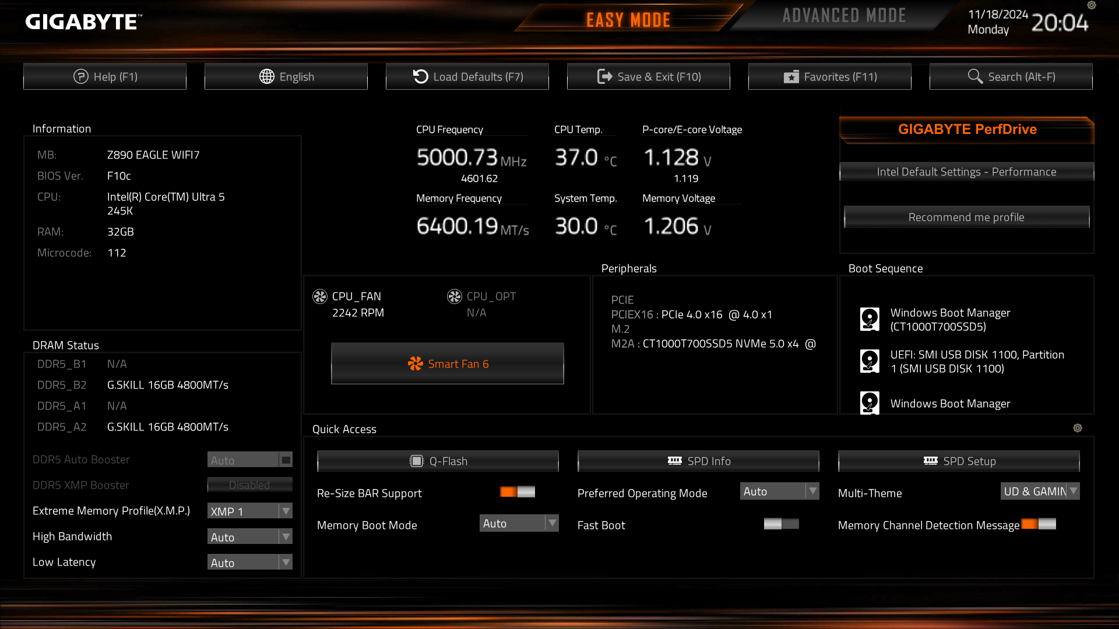Open the Multi-Theme dropdown
The height and width of the screenshot is (629, 1119).
pos(1040,492)
